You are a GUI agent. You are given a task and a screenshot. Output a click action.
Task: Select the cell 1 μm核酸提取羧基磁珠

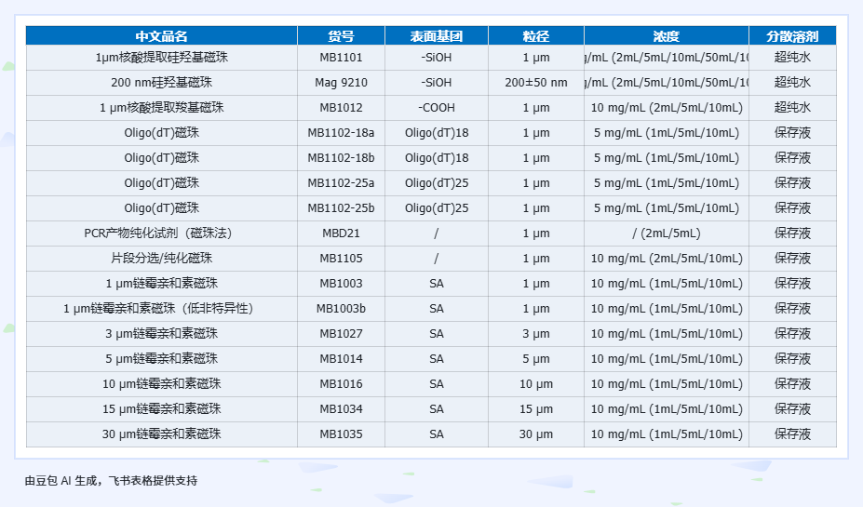coord(161,108)
